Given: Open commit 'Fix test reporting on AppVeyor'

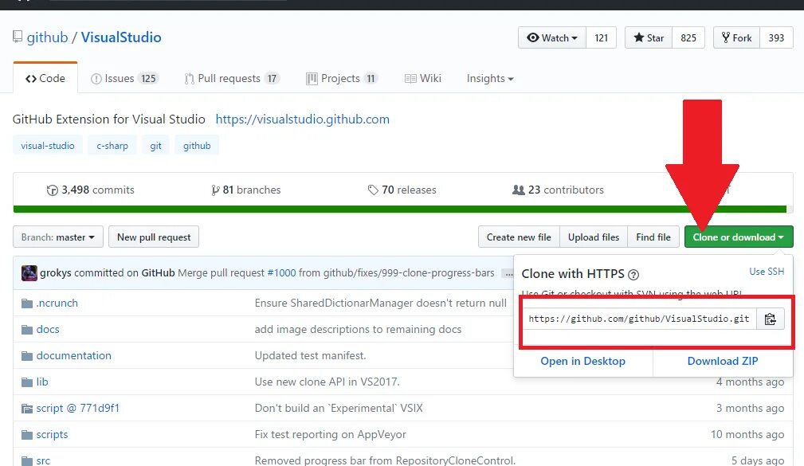Looking at the screenshot, I should pyautogui.click(x=330, y=434).
